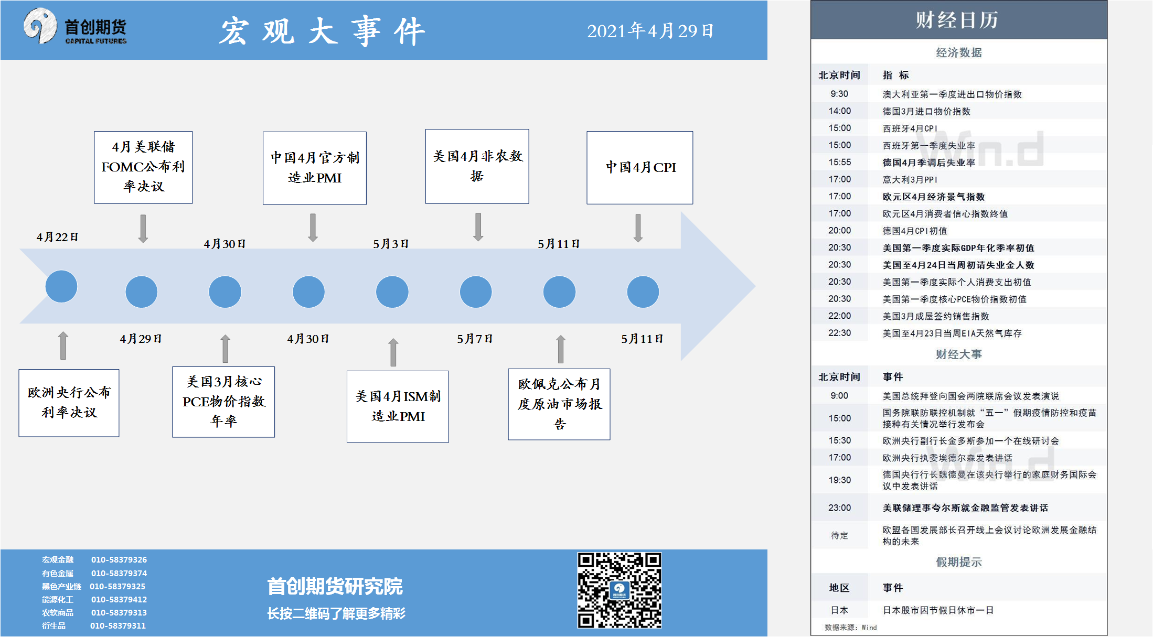Viewport: 1153px width, 637px height.
Task: Click the 财经大事 section title
Action: click(x=958, y=354)
